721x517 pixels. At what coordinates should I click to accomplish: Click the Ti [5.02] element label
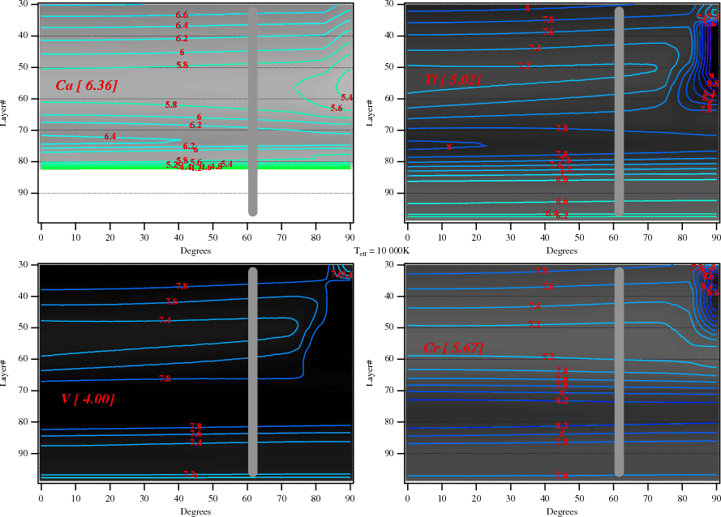point(453,79)
